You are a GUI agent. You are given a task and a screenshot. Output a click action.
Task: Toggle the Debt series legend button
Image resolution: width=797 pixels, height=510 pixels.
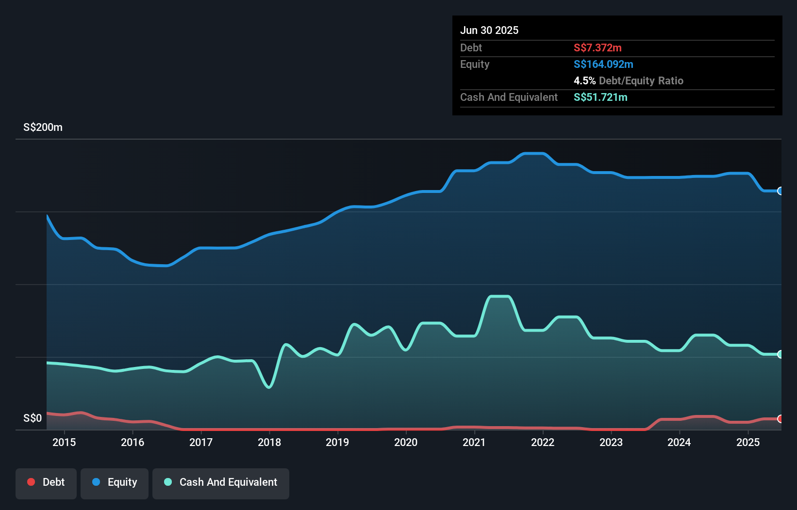pyautogui.click(x=46, y=483)
